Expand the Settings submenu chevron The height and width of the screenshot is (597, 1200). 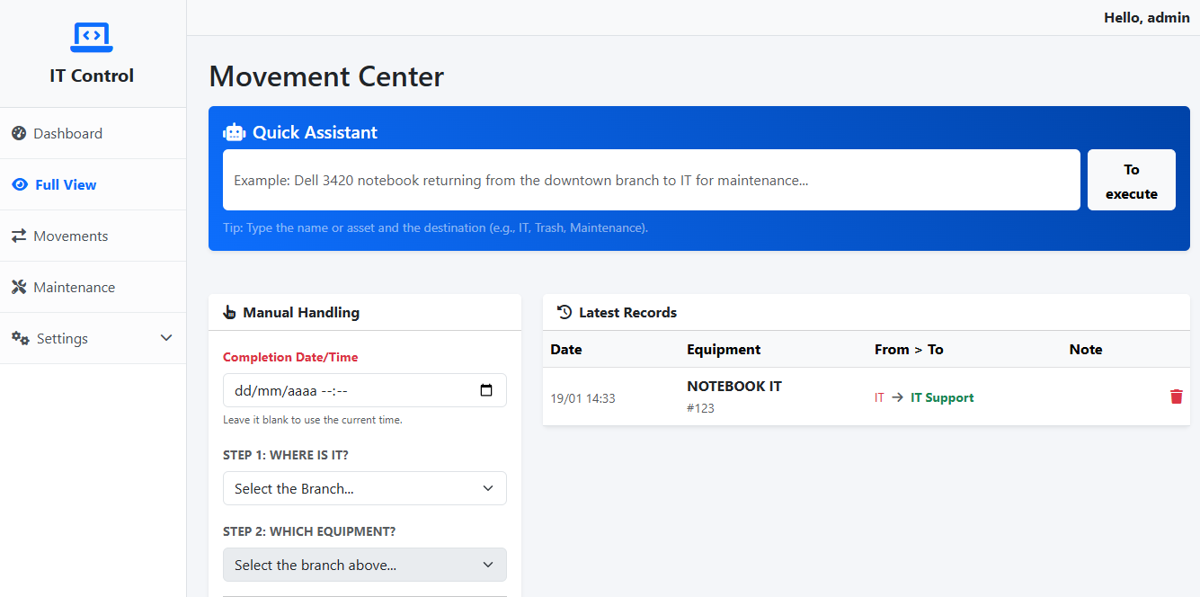click(x=165, y=338)
